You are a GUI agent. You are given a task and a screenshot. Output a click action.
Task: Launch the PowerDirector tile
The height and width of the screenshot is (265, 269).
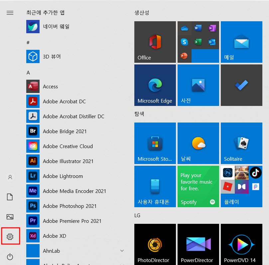198,244
